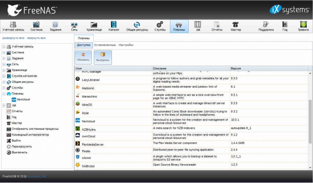Sort by the Описание column header
313x183 pixels.
[191, 68]
